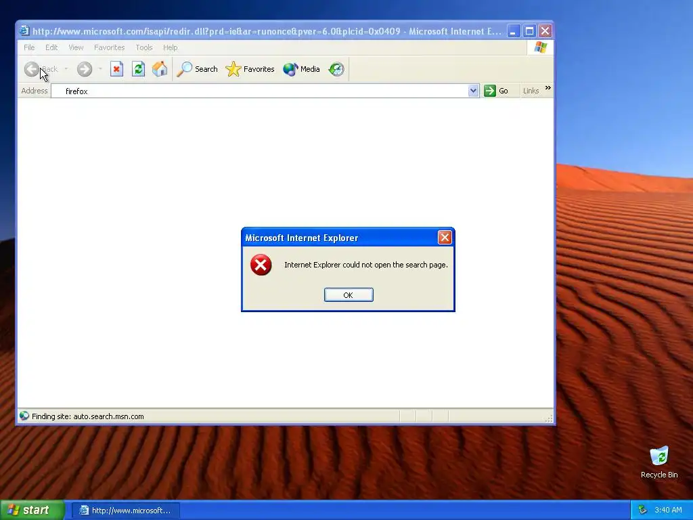
Task: Expand the Links toolbar chevron
Action: 548,88
